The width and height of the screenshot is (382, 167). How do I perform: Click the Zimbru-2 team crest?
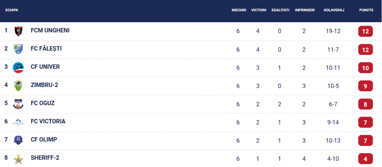tap(18, 86)
